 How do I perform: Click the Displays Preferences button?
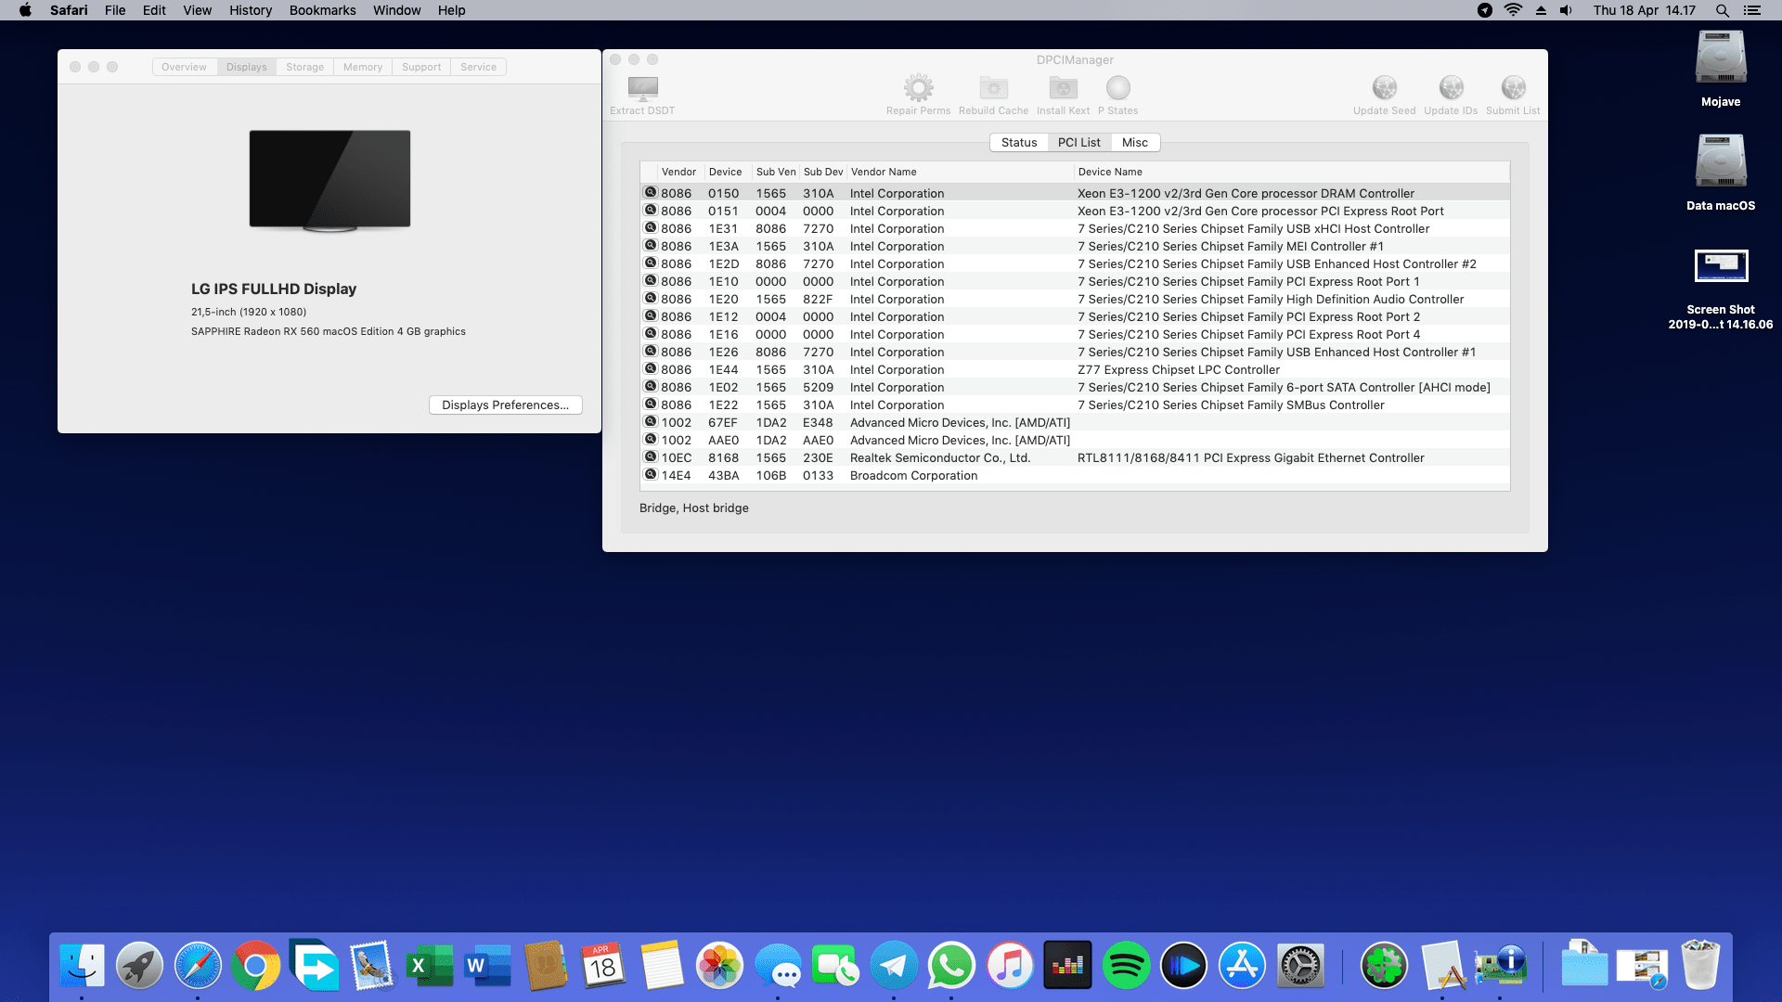pyautogui.click(x=505, y=405)
